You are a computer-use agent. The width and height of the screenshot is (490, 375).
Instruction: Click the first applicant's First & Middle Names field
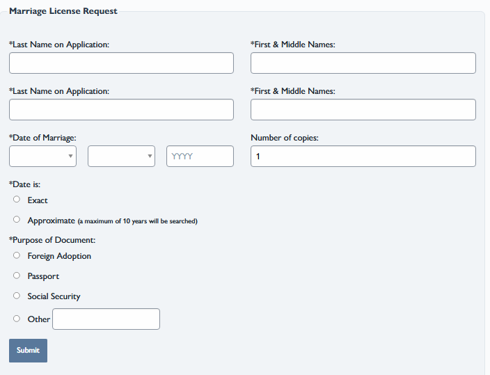[x=363, y=63]
